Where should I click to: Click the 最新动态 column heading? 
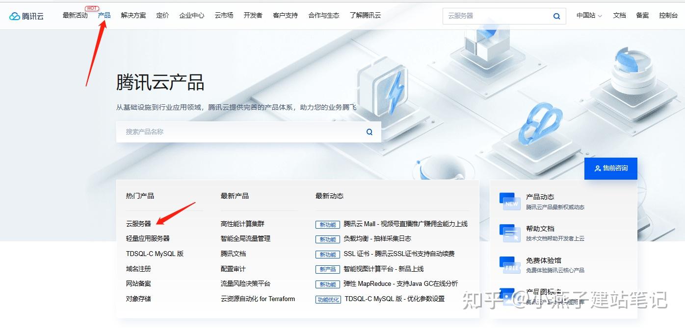[x=329, y=196]
